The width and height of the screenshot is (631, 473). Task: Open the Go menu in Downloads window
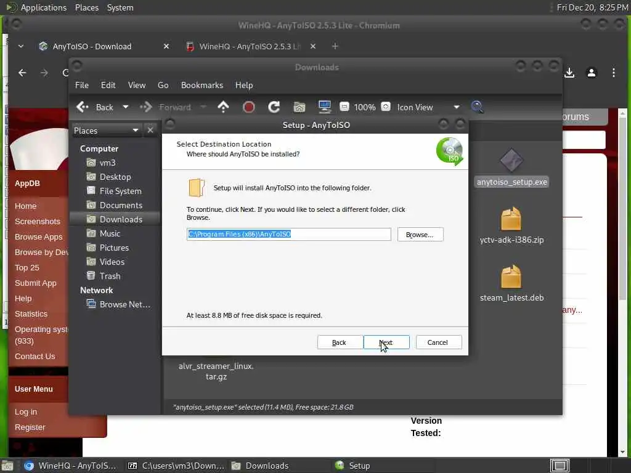[x=163, y=85]
